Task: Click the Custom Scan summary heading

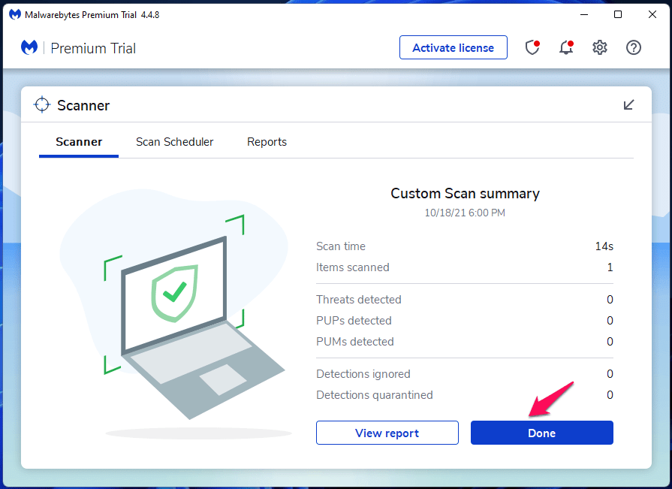Action: [465, 193]
